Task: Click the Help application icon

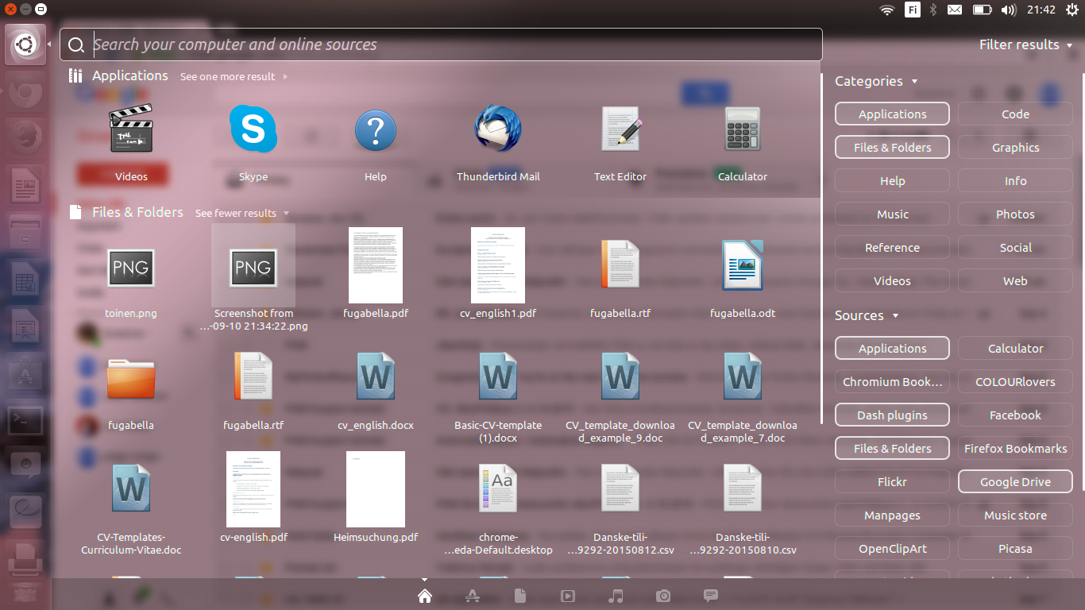Action: (x=376, y=130)
